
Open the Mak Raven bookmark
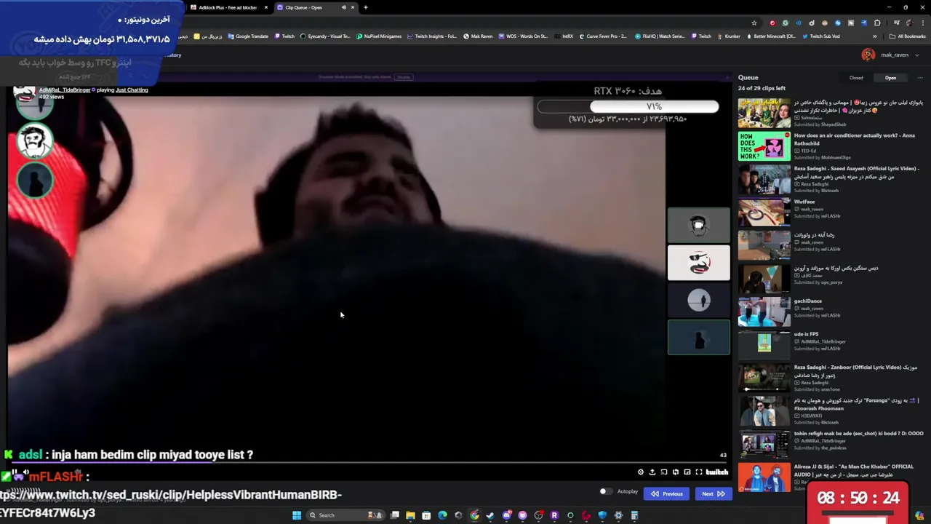[x=478, y=36]
